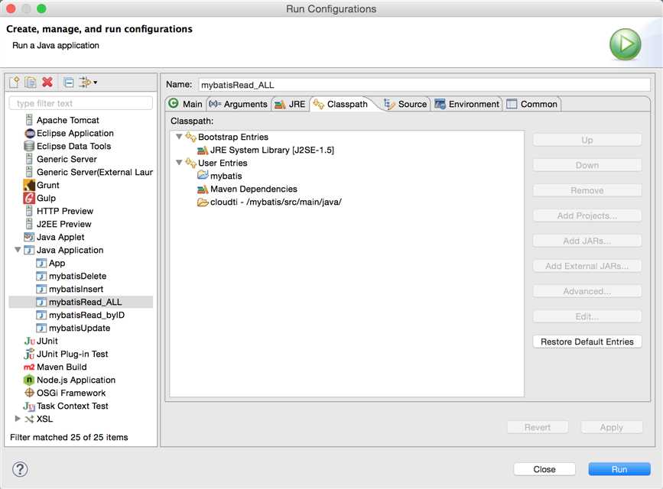The width and height of the screenshot is (663, 489).
Task: Click the Add JARs button
Action: [x=587, y=241]
